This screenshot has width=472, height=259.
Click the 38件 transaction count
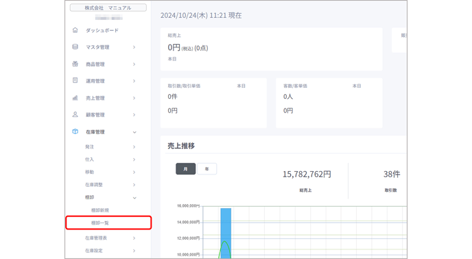pyautogui.click(x=392, y=174)
